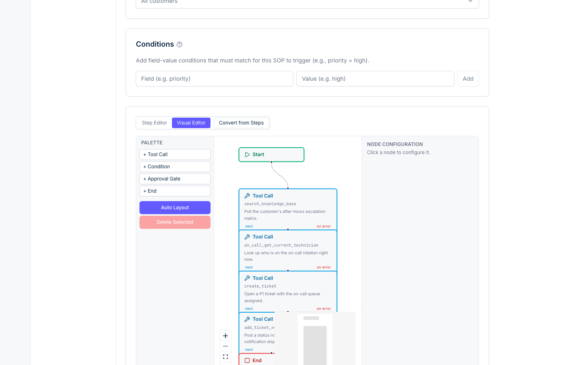Select the search_knowledge_base Tool Call node
This screenshot has height=365, width=584.
288,209
